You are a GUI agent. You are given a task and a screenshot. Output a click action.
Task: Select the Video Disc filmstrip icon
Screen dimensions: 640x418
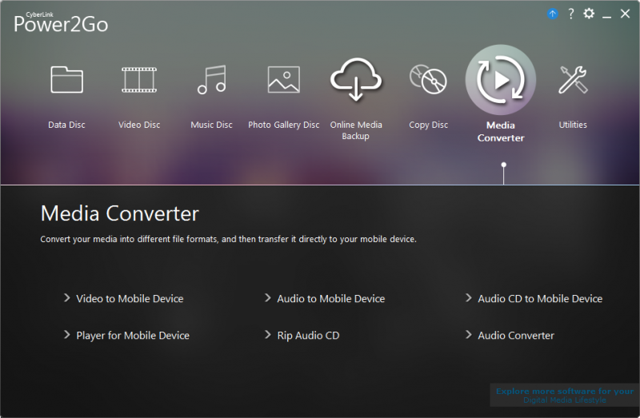click(139, 79)
